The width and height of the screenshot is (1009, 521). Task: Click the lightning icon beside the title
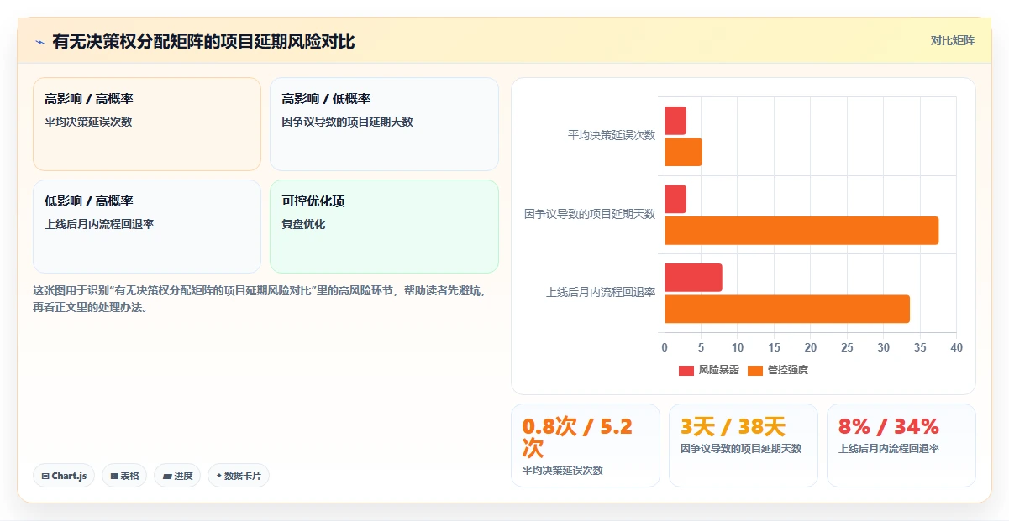(x=39, y=42)
